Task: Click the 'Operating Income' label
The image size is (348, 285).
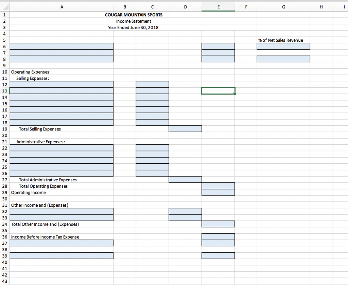Action: [29, 192]
